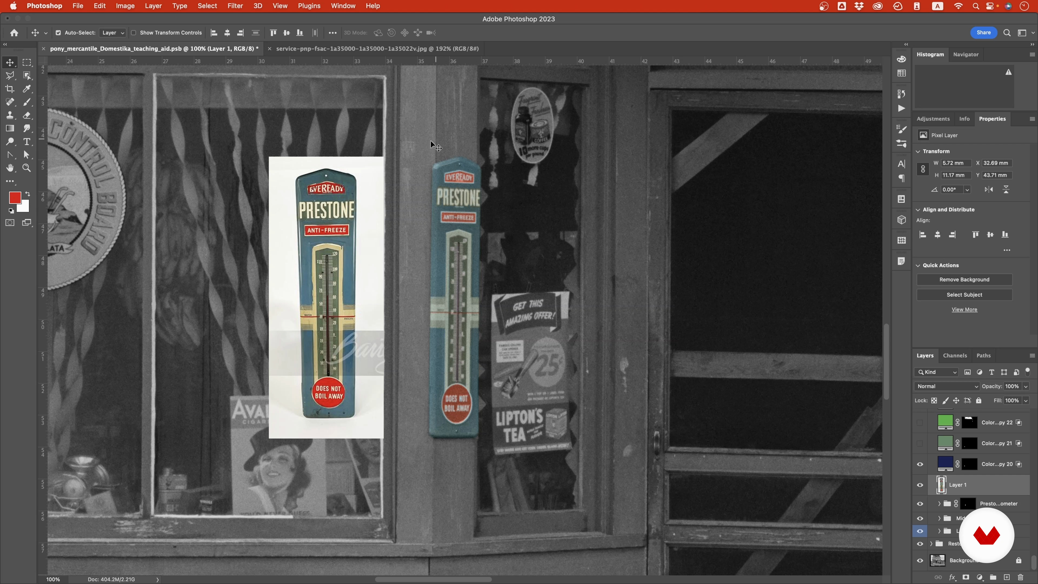This screenshot has width=1038, height=584.
Task: Disable the Auto-Select checkbox
Action: (x=58, y=33)
